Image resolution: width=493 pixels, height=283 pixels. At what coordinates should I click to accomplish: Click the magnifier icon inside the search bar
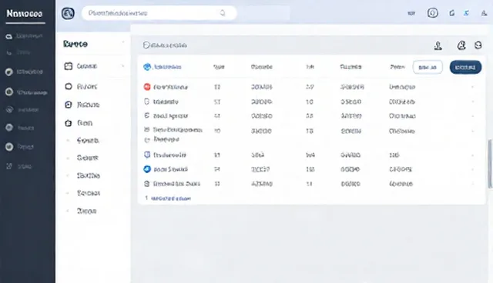223,13
